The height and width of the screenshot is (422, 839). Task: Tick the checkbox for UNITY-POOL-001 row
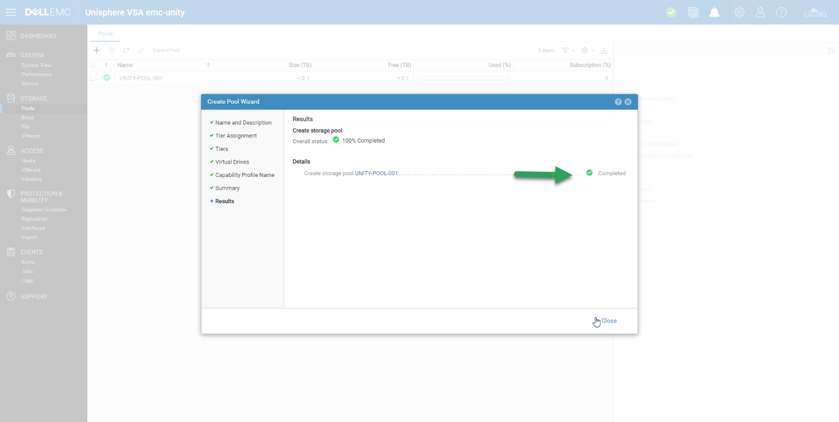(x=93, y=78)
